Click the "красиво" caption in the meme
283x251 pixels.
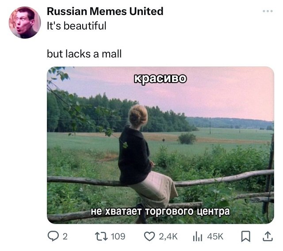coord(160,79)
